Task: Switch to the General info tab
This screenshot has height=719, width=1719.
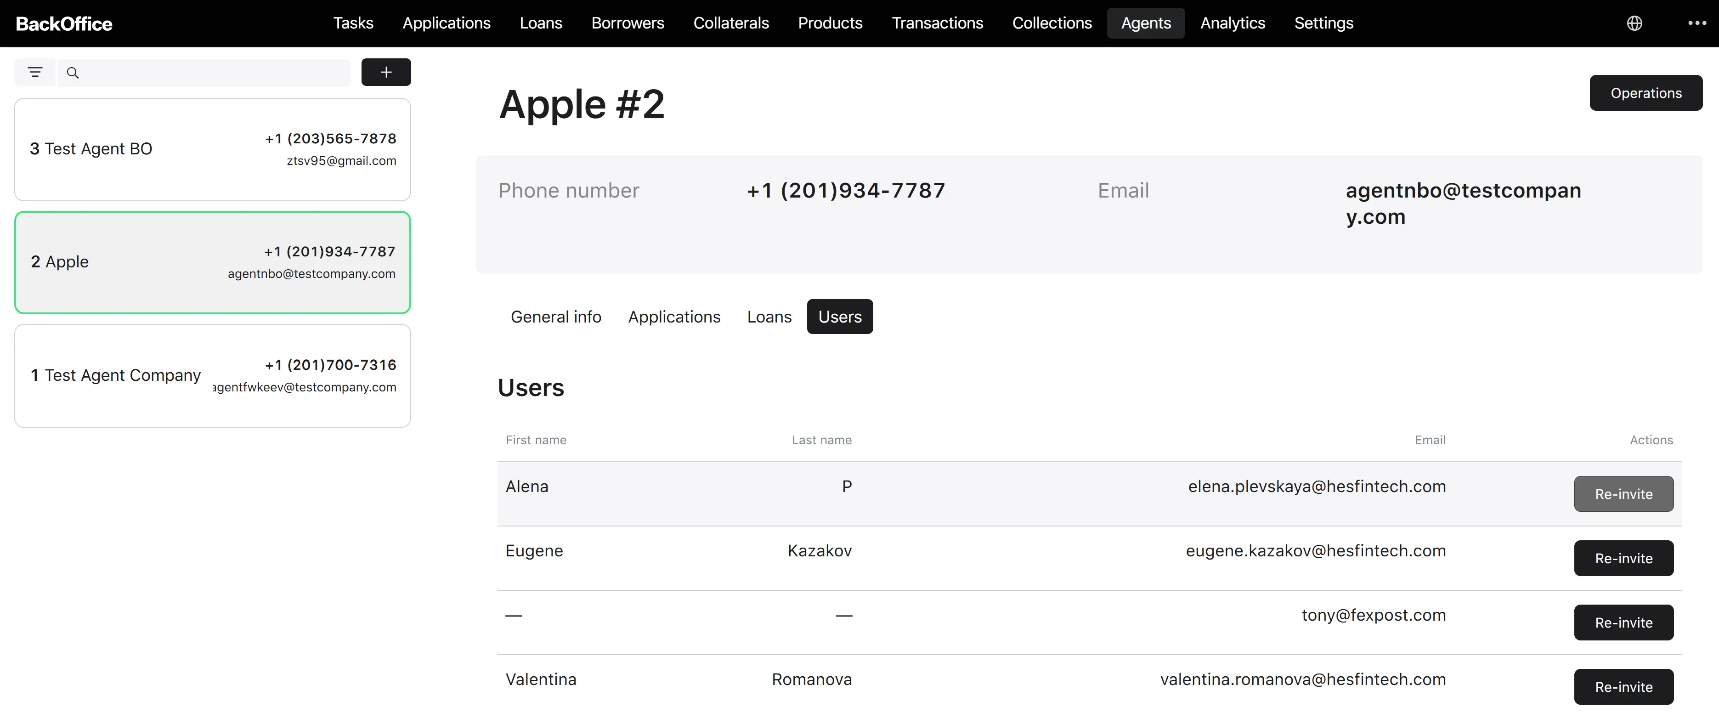Action: (x=556, y=317)
